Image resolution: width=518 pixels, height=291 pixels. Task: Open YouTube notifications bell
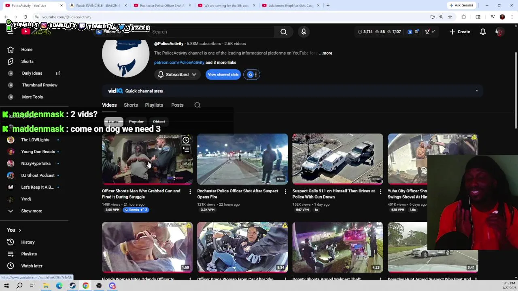coord(483,32)
